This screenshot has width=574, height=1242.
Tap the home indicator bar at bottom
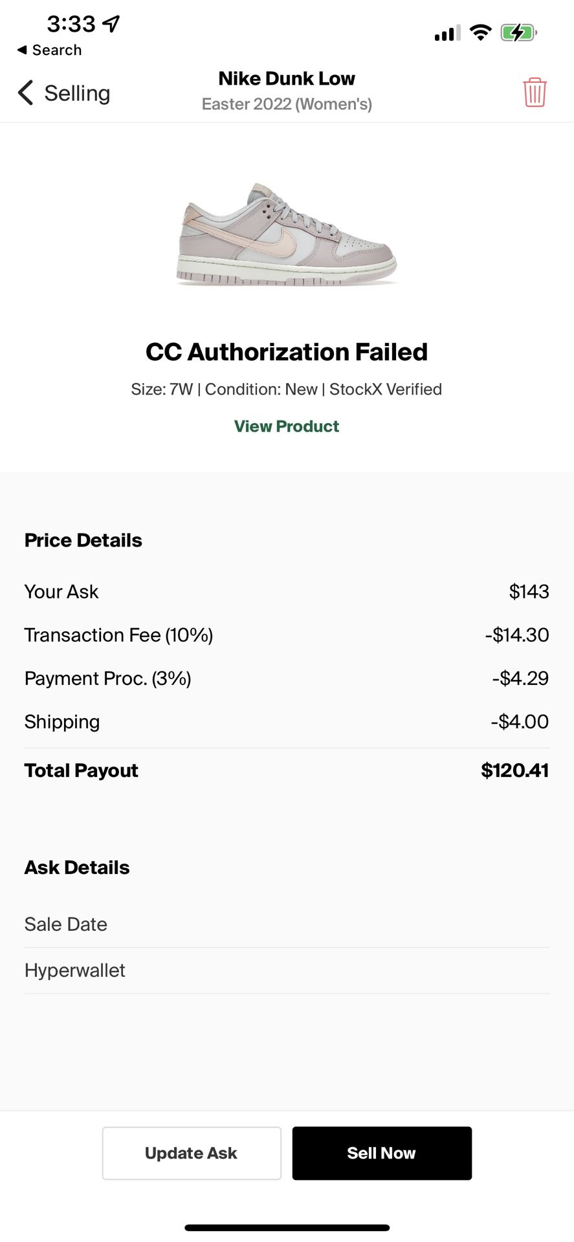coord(287,1226)
